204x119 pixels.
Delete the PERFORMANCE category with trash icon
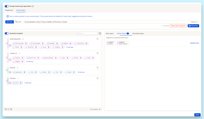click(97, 39)
